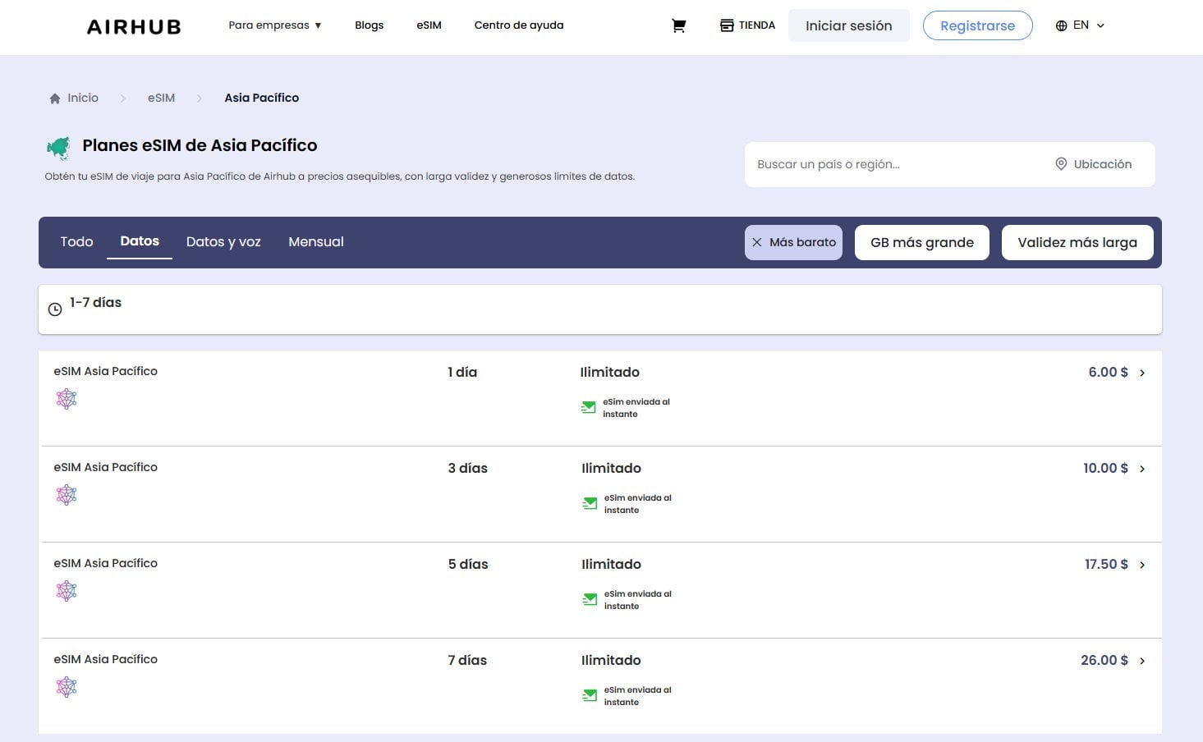Select the Mensual tab
Image resolution: width=1203 pixels, height=742 pixels.
tap(316, 241)
